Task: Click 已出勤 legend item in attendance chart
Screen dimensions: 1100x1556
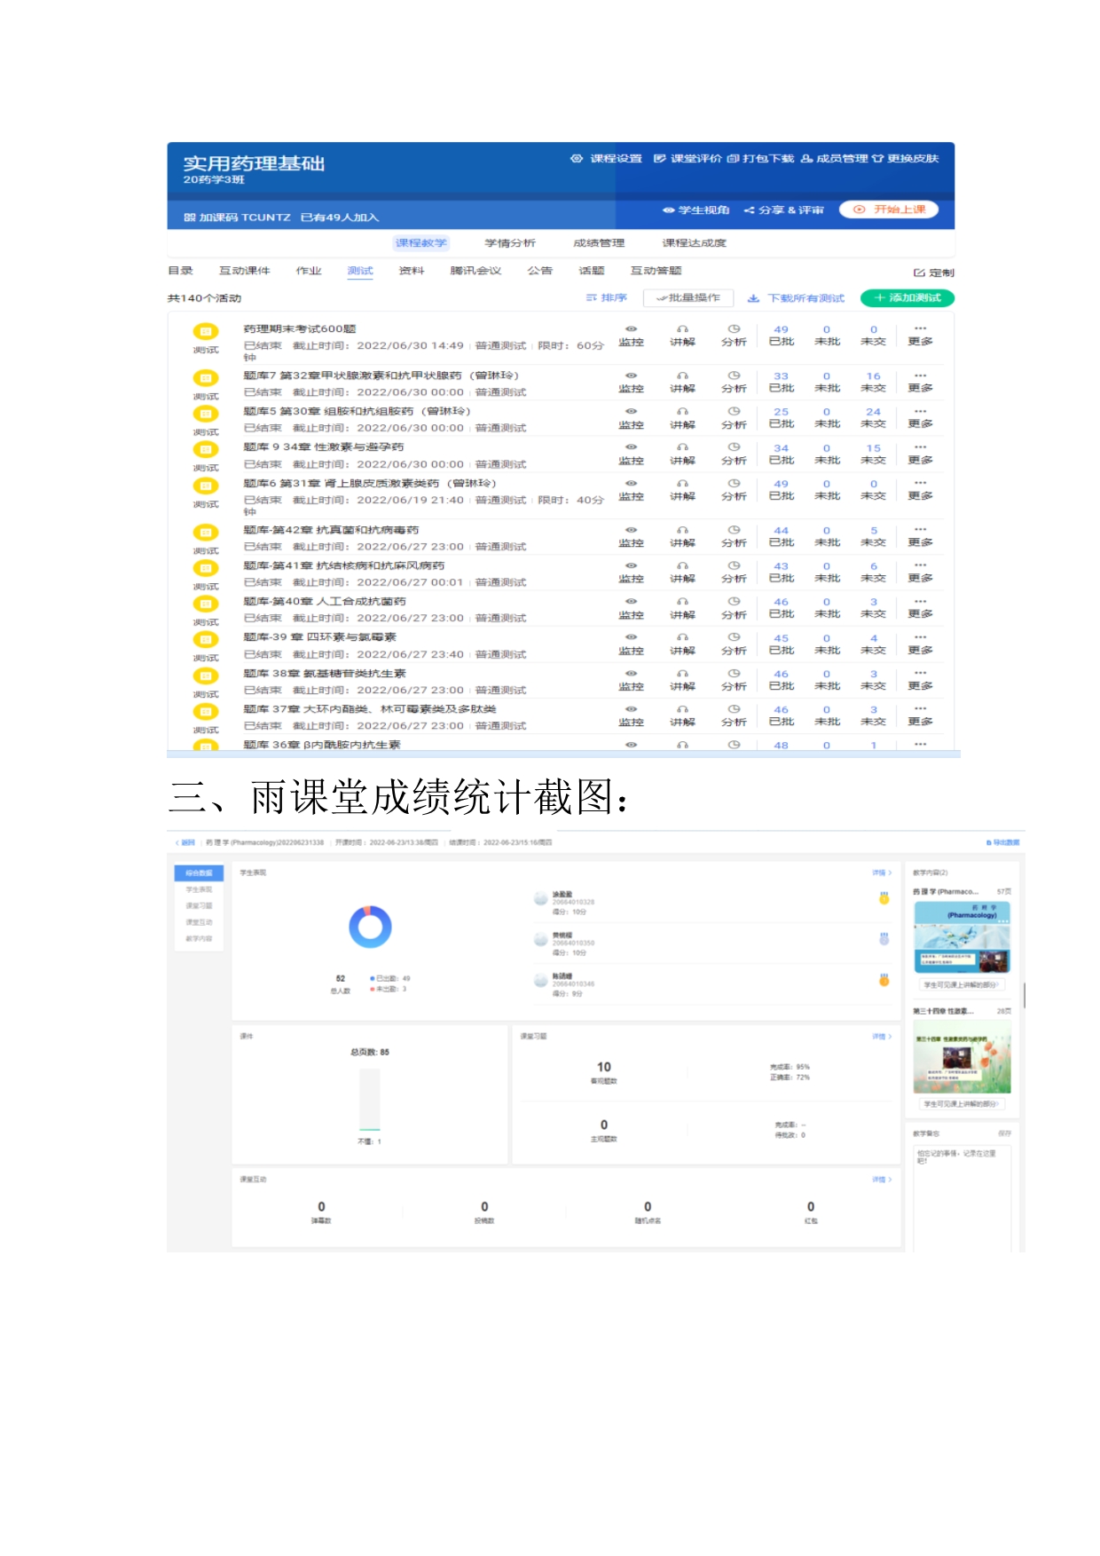Action: (x=391, y=978)
